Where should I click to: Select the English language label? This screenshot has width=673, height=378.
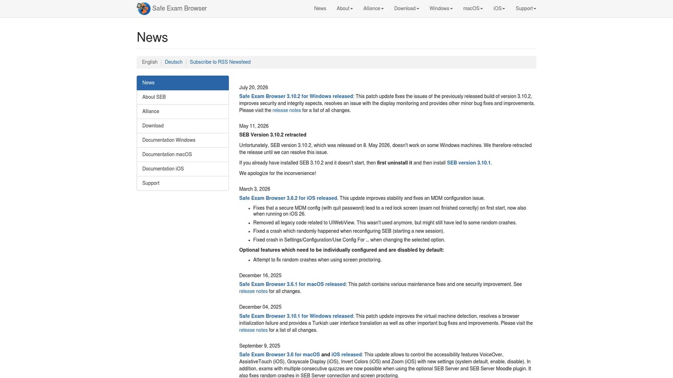point(150,62)
